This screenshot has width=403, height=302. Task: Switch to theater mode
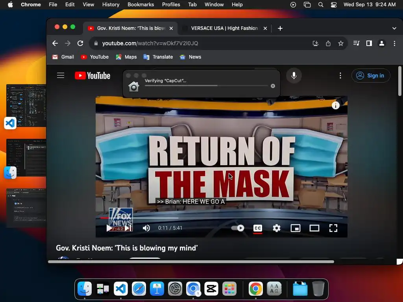point(314,228)
